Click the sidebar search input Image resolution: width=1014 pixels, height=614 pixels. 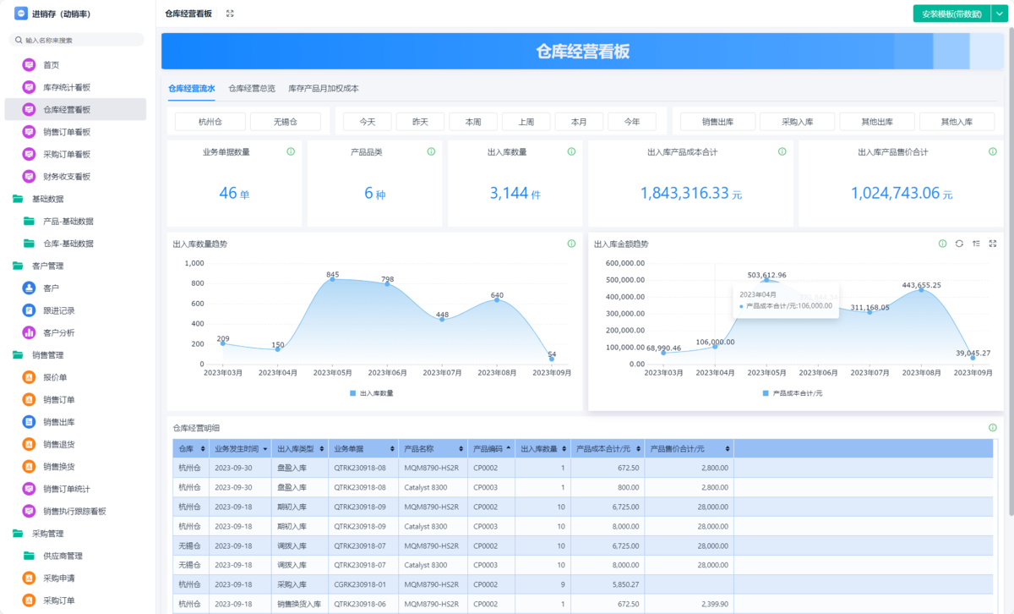76,40
